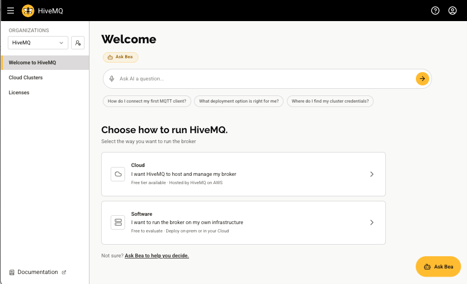
Task: Click the microphone icon in the AI field
Action: 111,79
